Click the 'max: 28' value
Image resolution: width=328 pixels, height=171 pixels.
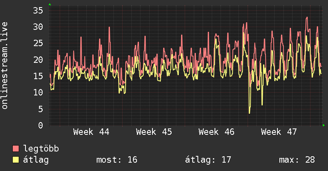297,160
